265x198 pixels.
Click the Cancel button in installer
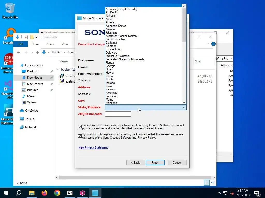point(177,163)
